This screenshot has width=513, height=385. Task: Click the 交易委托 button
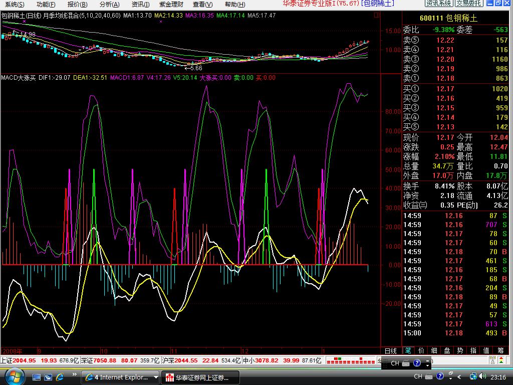(469, 4)
